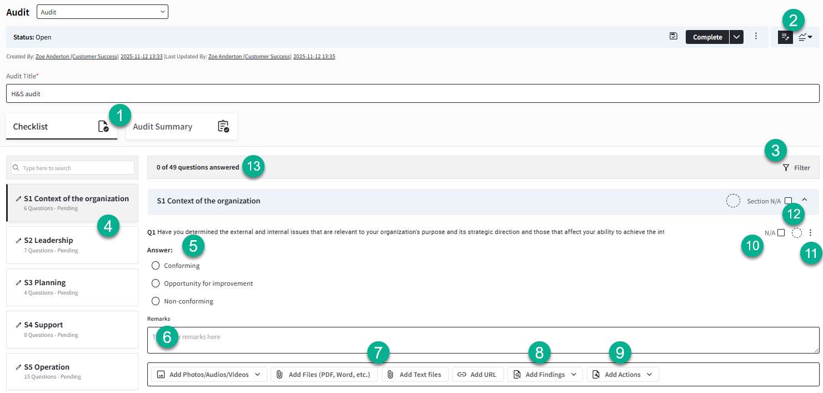The height and width of the screenshot is (393, 823).
Task: Click the image icon on Add Photos/Audios/Videos
Action: pyautogui.click(x=161, y=375)
